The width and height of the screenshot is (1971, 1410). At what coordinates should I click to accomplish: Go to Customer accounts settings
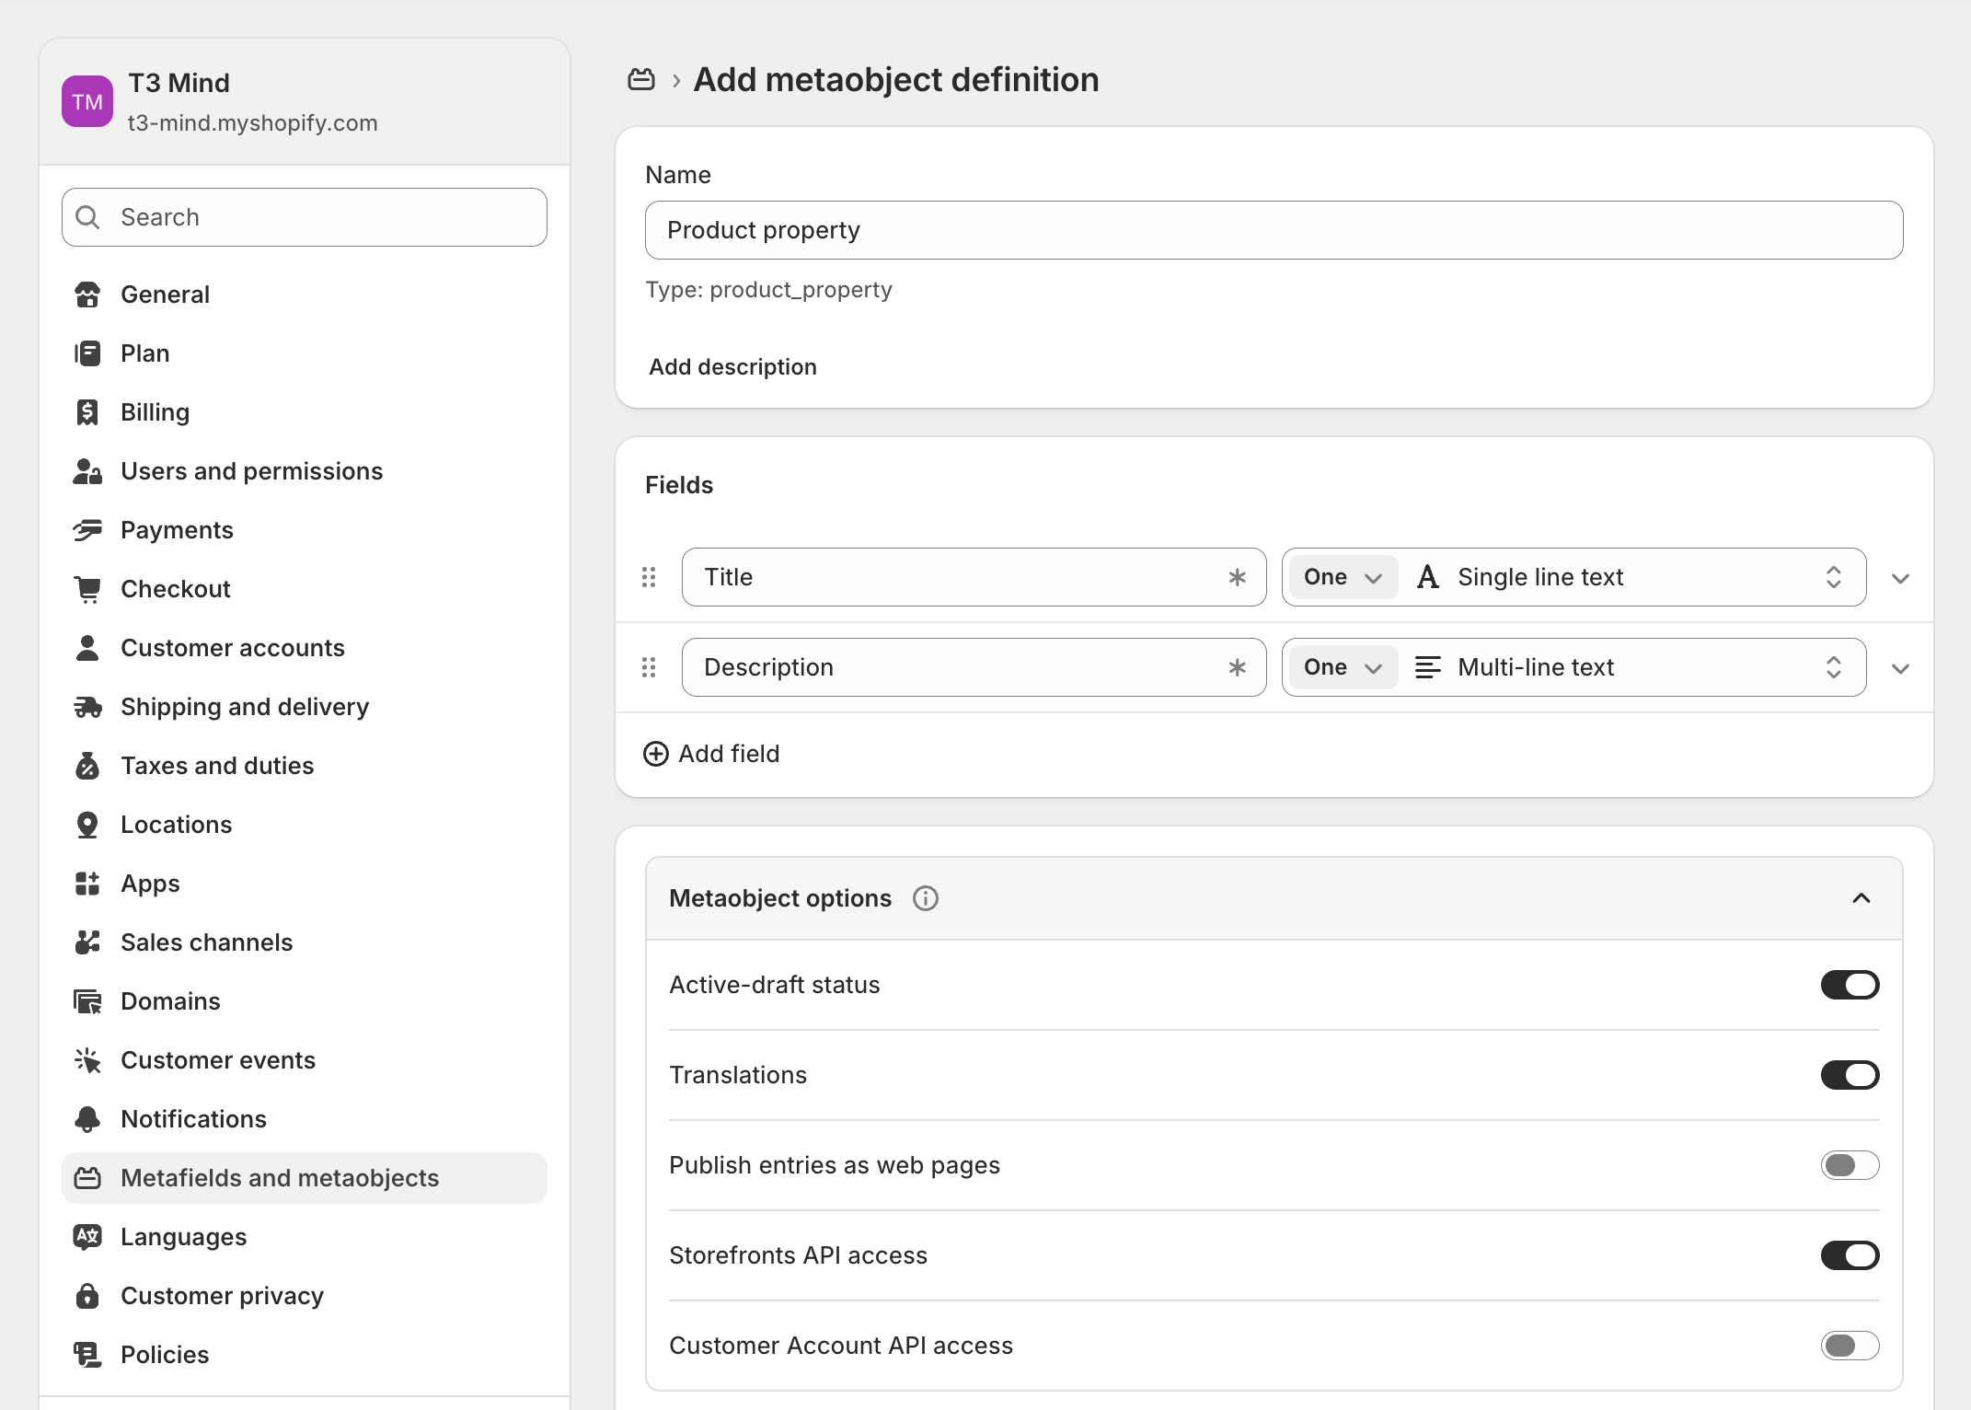coord(305,648)
